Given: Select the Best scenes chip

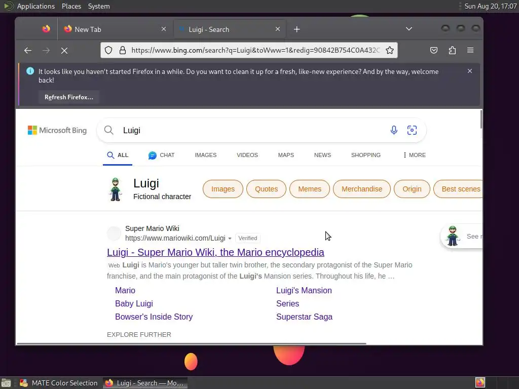Looking at the screenshot, I should (458, 189).
